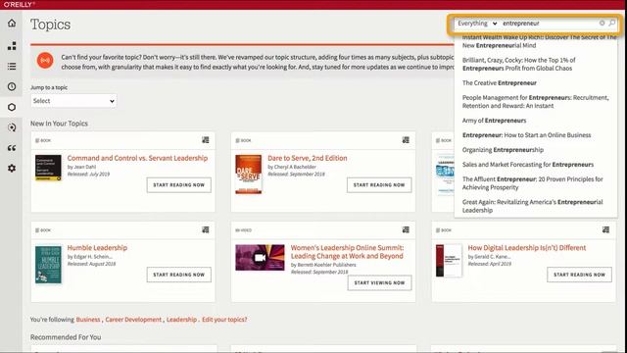
Task: Add Command and Control book to playlist
Action: point(206,139)
